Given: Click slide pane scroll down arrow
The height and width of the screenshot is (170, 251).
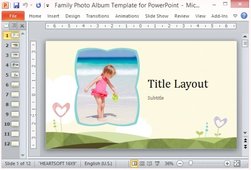Looking at the screenshot, I should [23, 155].
